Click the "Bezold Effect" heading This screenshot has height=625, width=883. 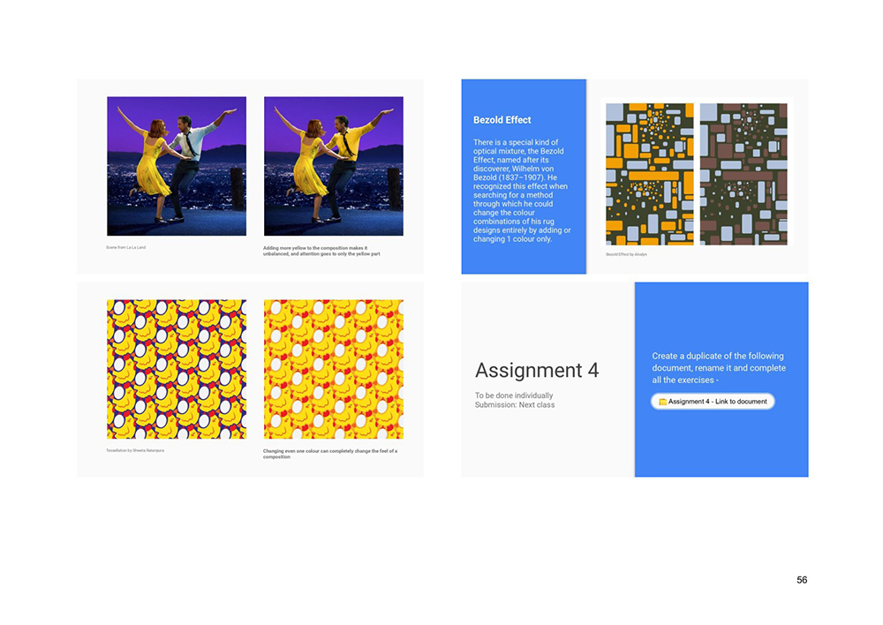tap(502, 120)
